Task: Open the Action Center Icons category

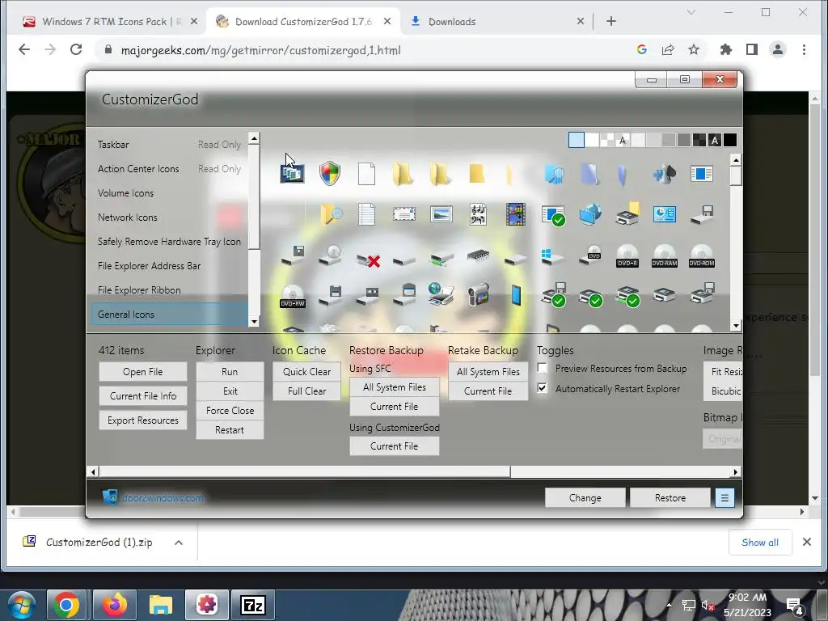Action: click(x=169, y=168)
